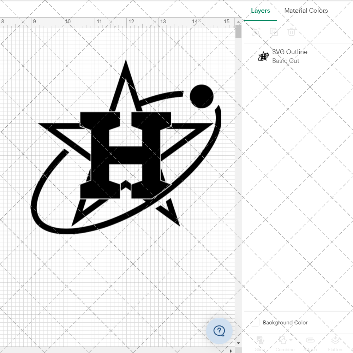This screenshot has height=353, width=353.
Task: Click the Background Color label
Action: (x=285, y=322)
